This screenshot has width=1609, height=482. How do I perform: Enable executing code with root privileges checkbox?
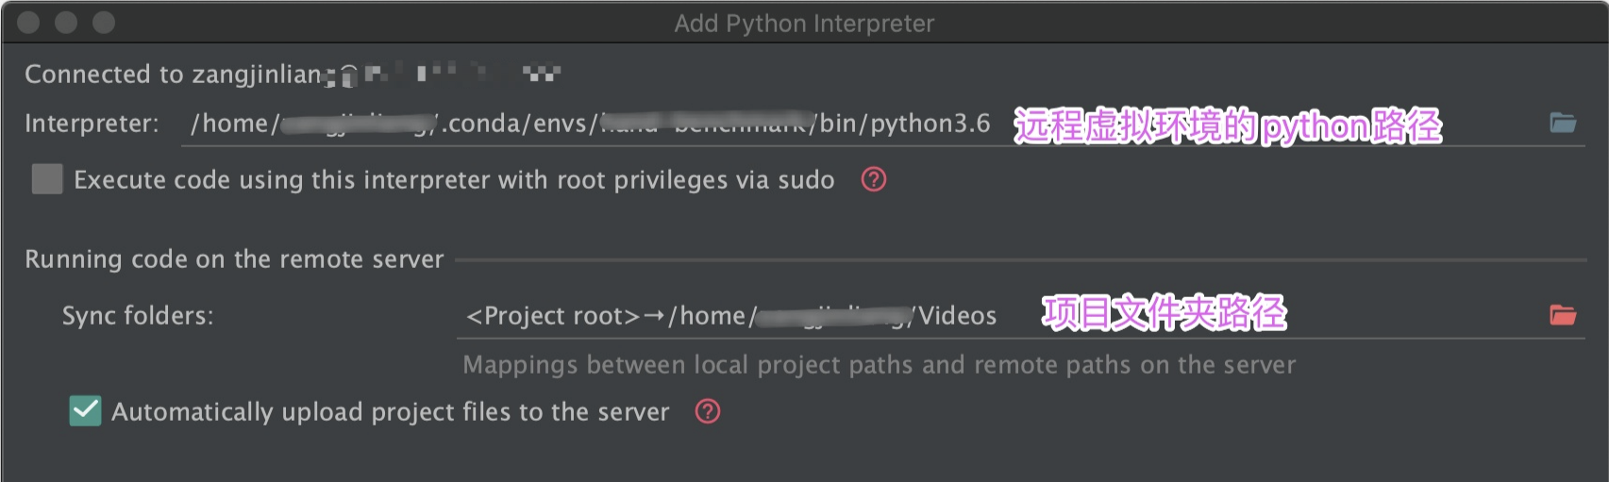[x=47, y=179]
